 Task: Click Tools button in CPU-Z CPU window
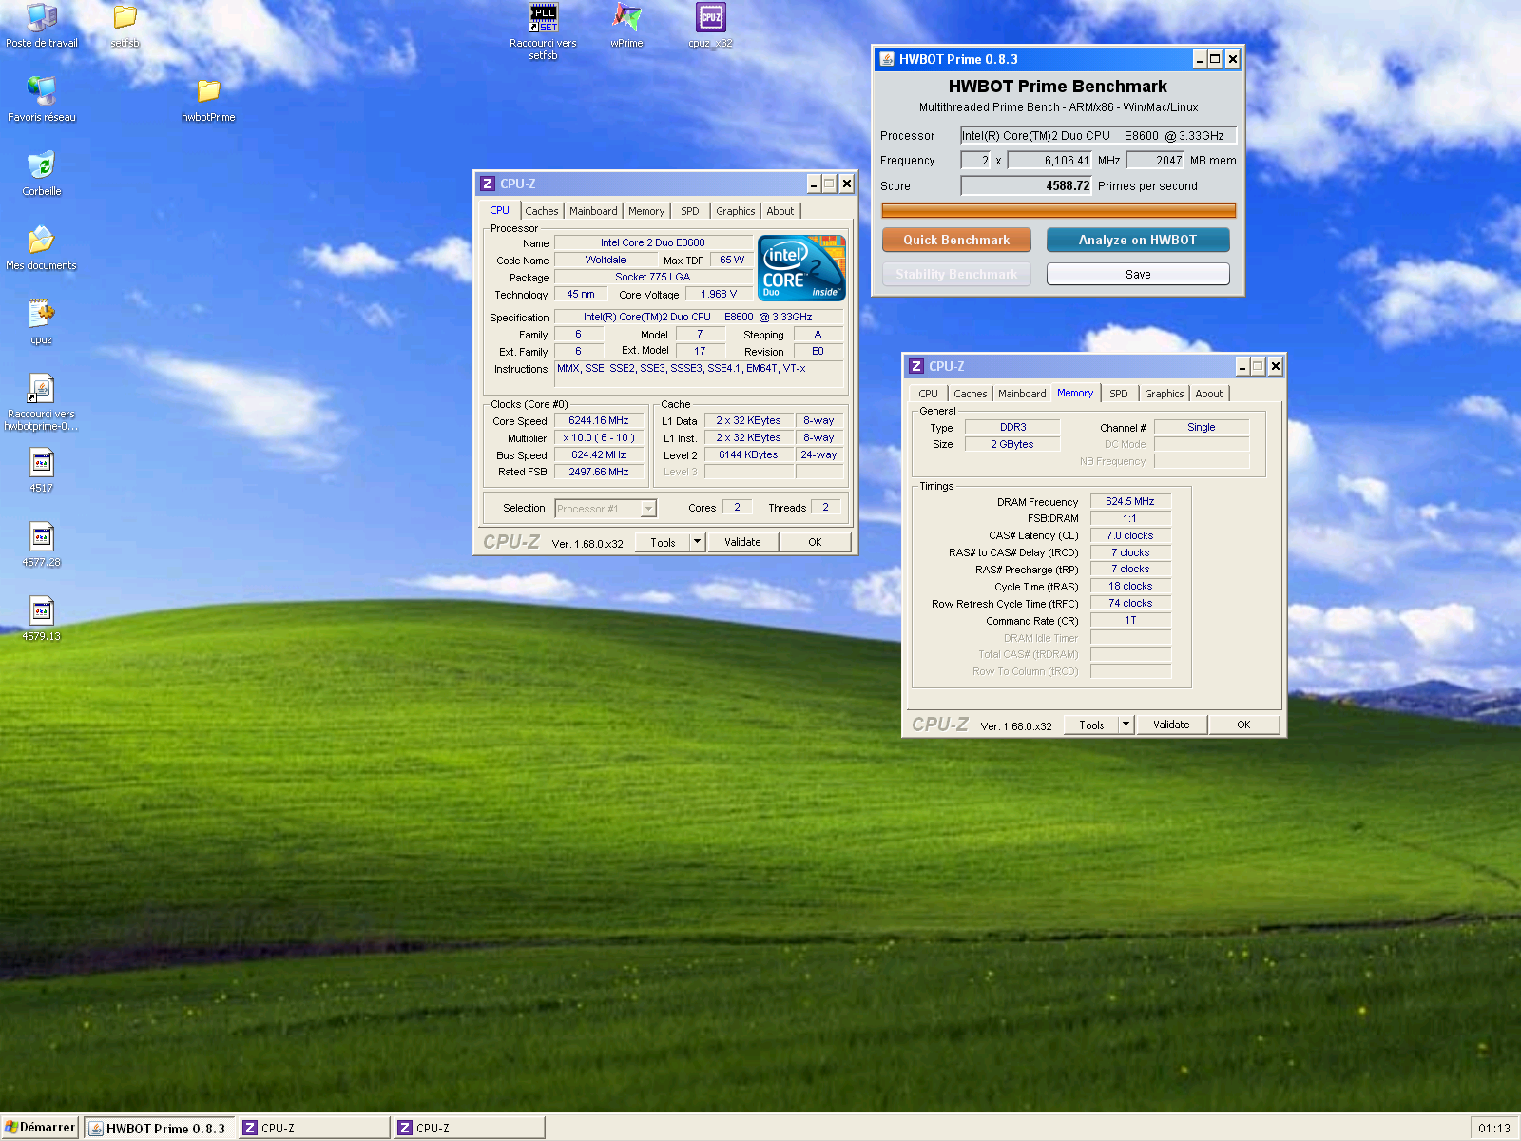[x=663, y=542]
